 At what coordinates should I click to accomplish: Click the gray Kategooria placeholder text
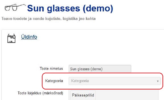click(80, 81)
